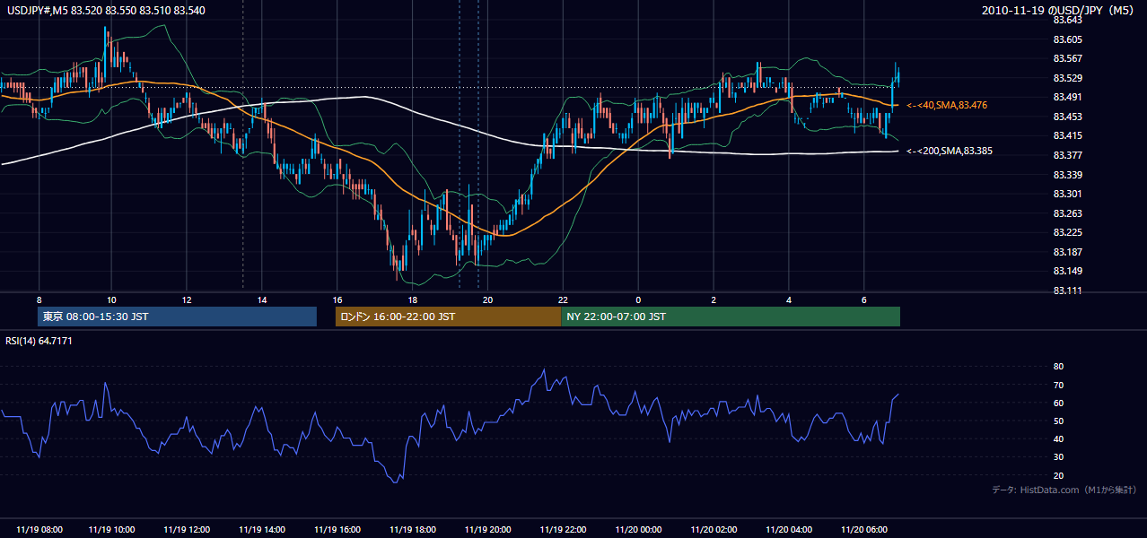Viewport: 1147px width, 538px height.
Task: Click the 83.605 price axis label
Action: [x=1067, y=39]
